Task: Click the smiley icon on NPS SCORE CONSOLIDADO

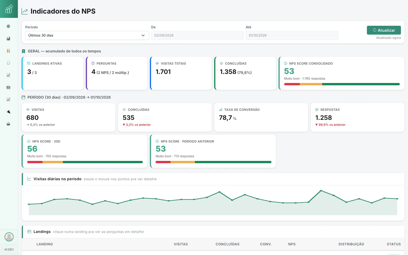Action: 286,63
